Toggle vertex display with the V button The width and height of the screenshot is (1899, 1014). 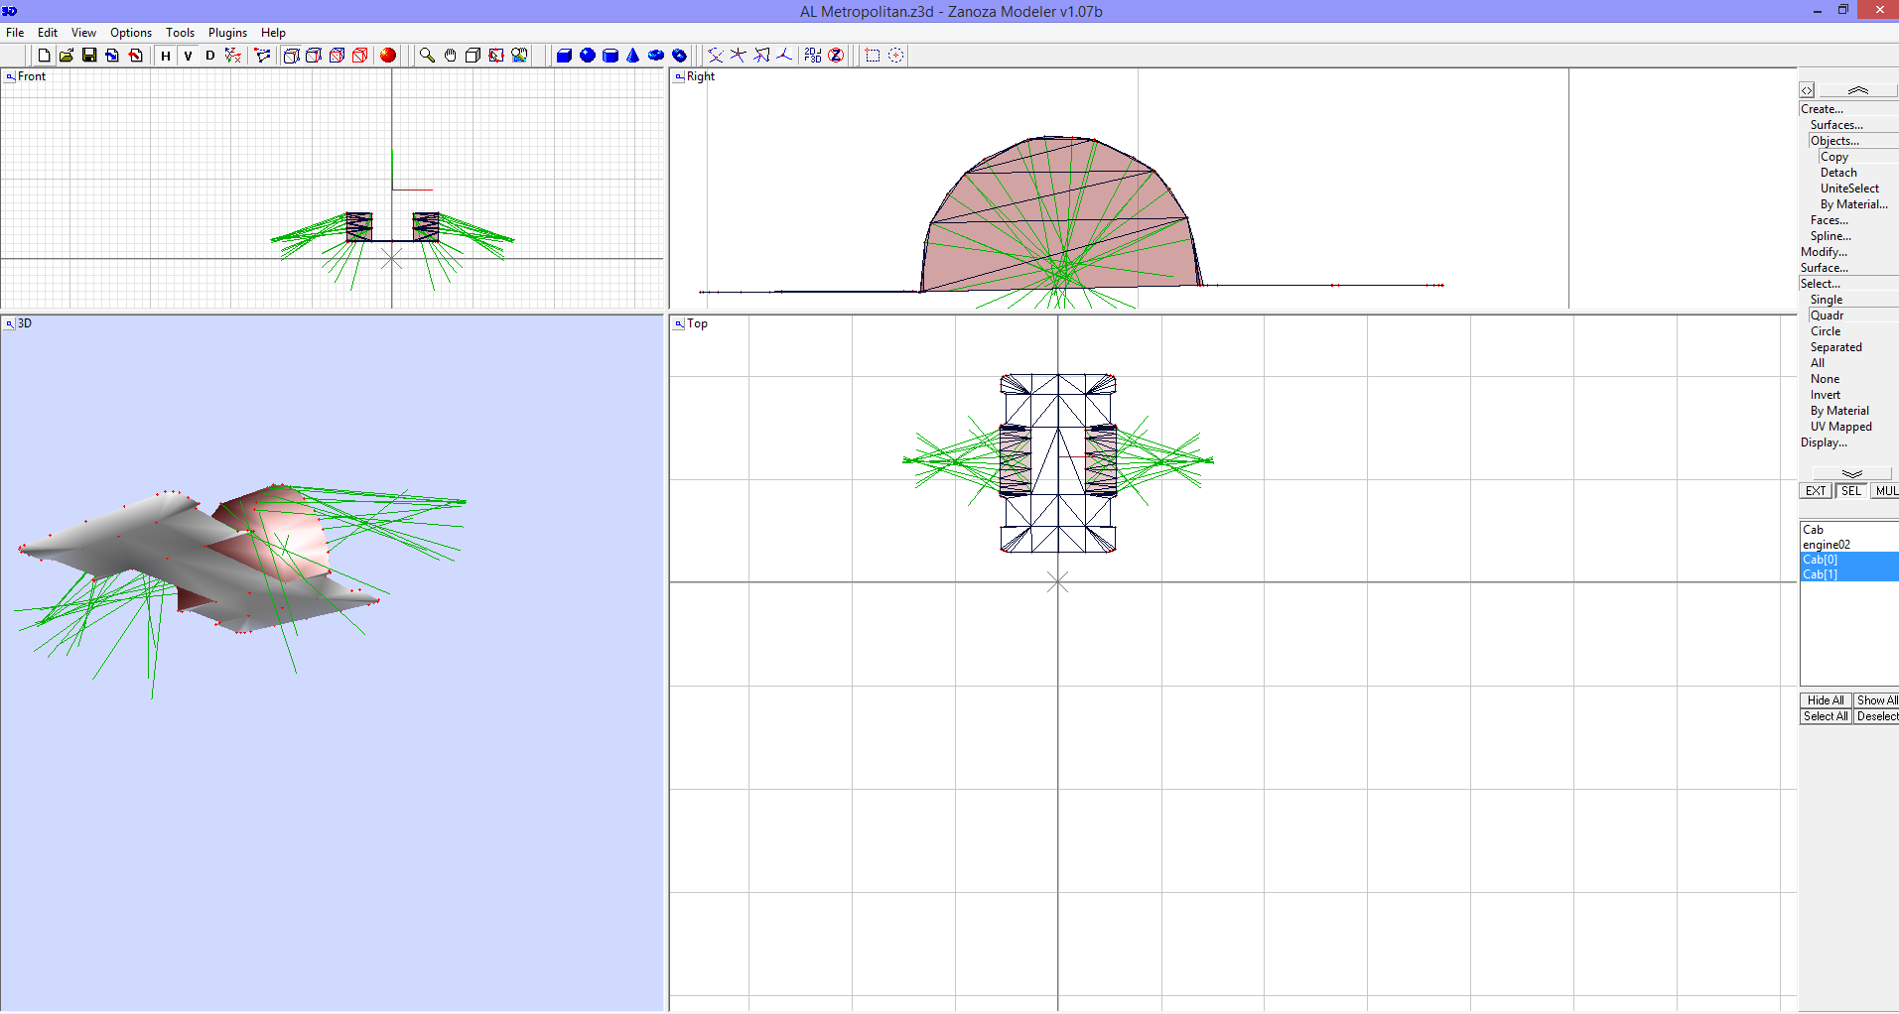point(187,56)
